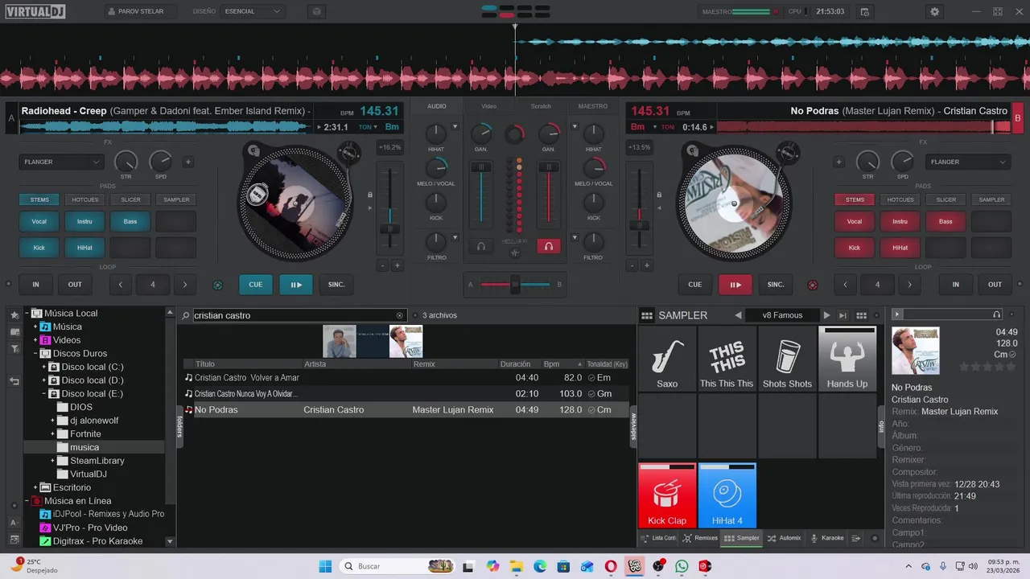The width and height of the screenshot is (1030, 579).
Task: Switch to the Scratch mixer tab
Action: [x=541, y=106]
